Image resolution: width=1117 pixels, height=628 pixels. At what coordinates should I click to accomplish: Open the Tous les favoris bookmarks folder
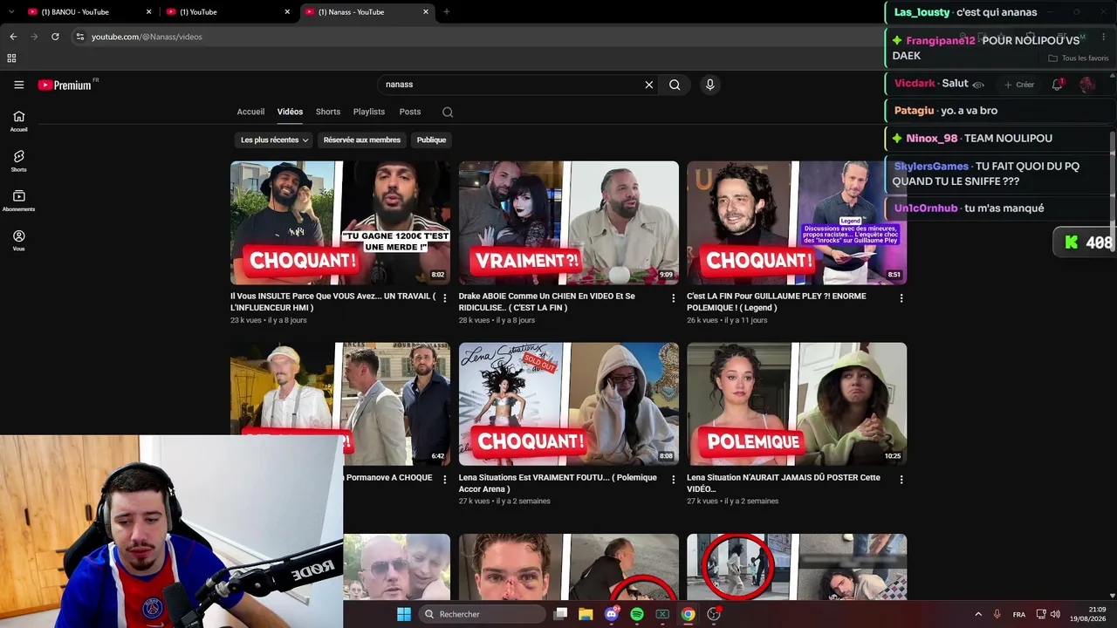[x=1079, y=58]
